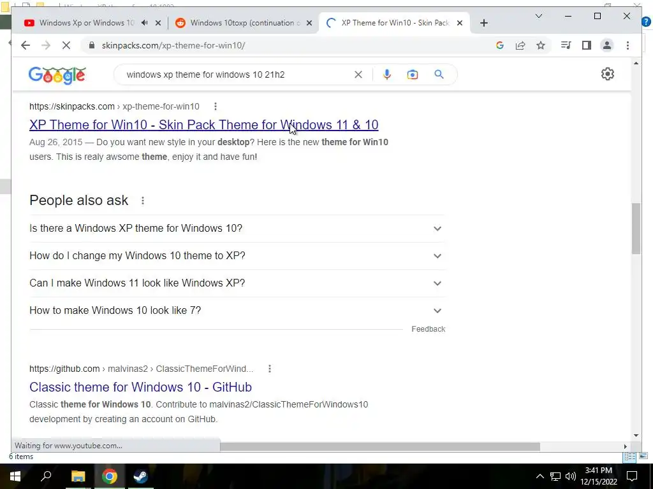Open the notification center icon

click(632, 476)
